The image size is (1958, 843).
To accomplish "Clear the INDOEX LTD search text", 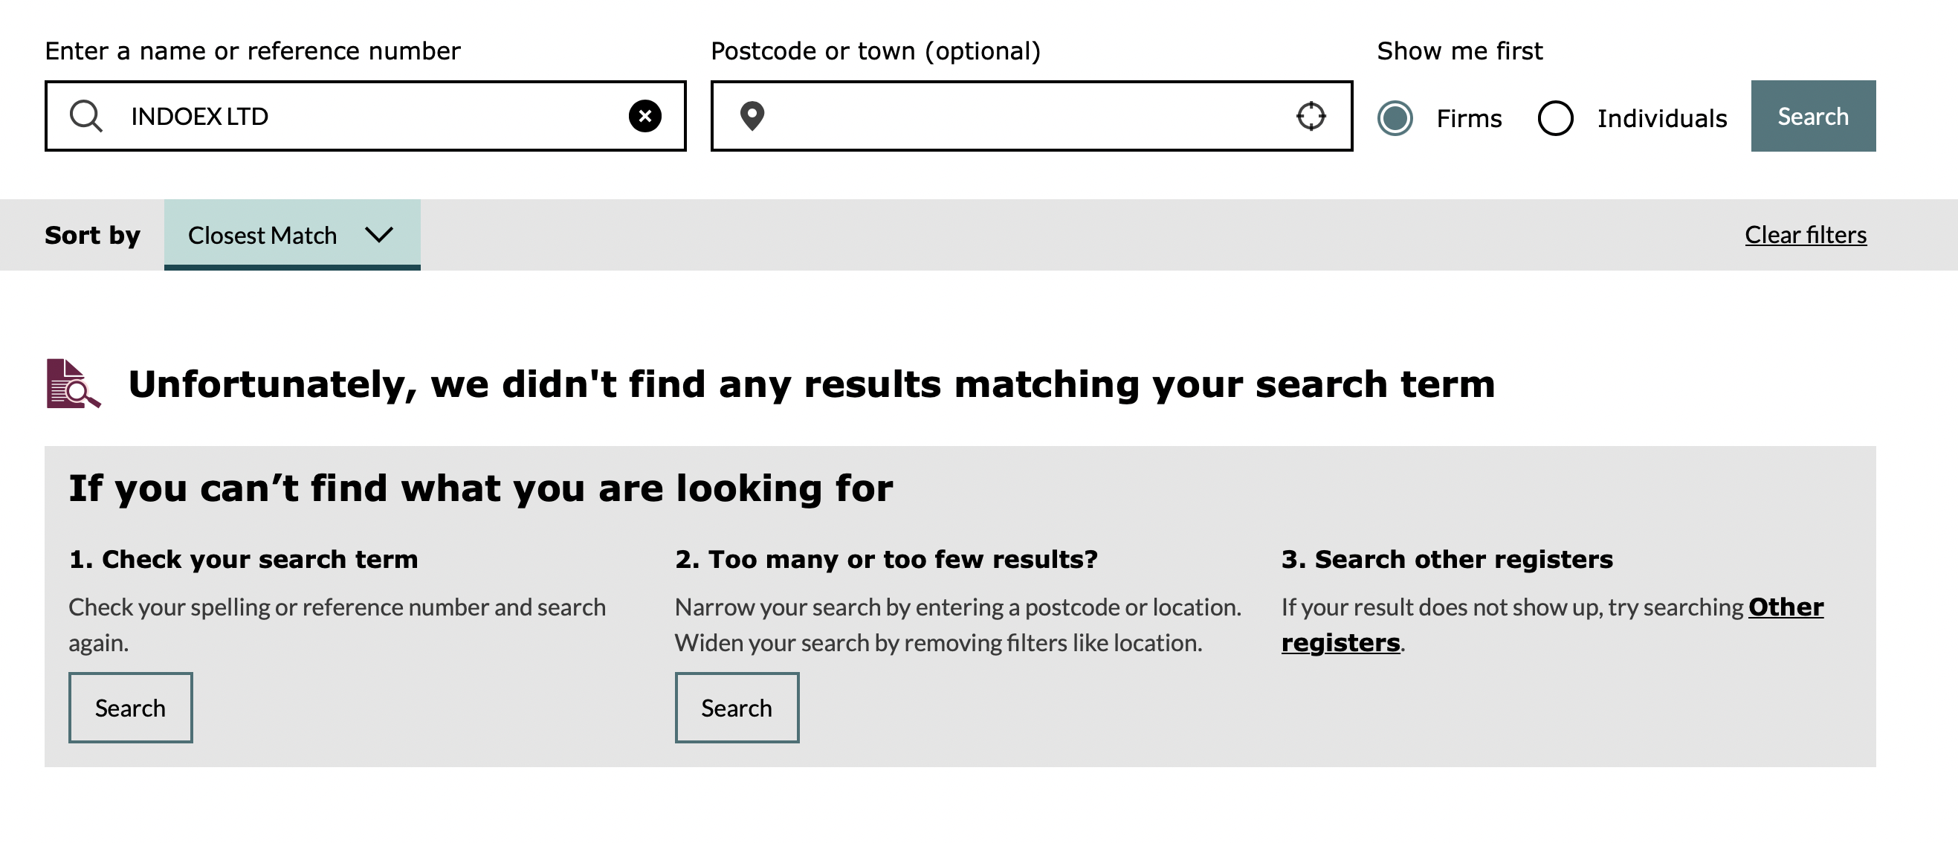I will [644, 116].
